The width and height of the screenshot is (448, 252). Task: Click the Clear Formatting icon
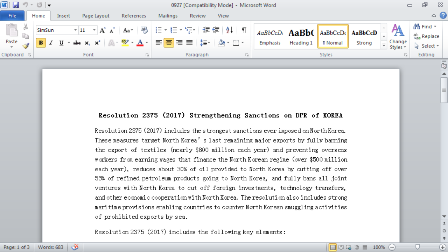(144, 30)
